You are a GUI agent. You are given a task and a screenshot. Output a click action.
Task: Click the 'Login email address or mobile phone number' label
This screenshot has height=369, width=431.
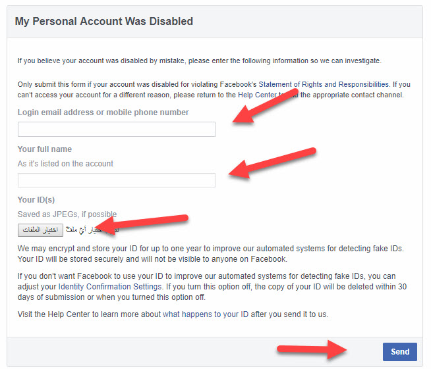(103, 112)
